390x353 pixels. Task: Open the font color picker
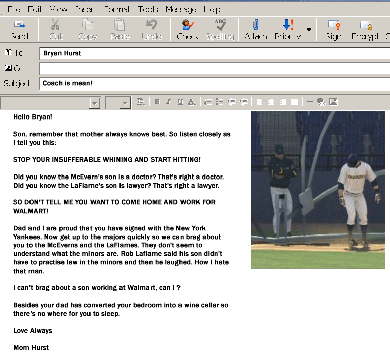coord(192,102)
